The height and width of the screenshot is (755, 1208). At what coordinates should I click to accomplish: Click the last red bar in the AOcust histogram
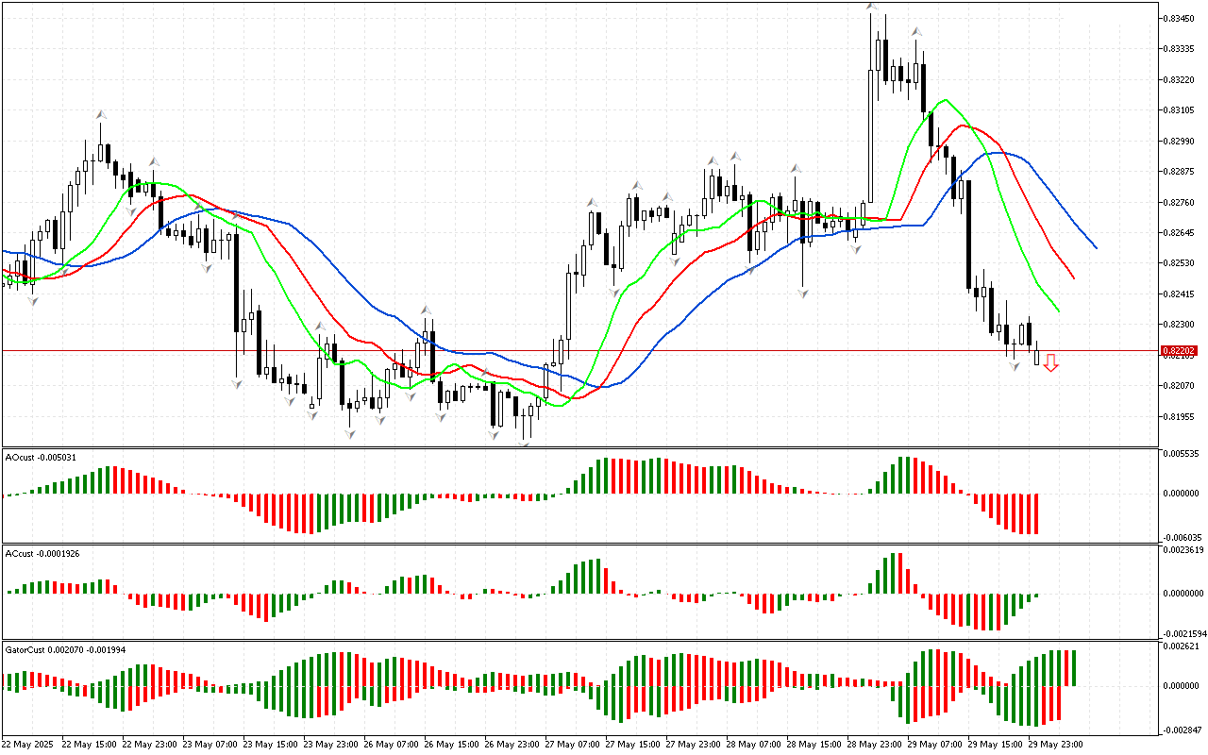tap(1036, 513)
